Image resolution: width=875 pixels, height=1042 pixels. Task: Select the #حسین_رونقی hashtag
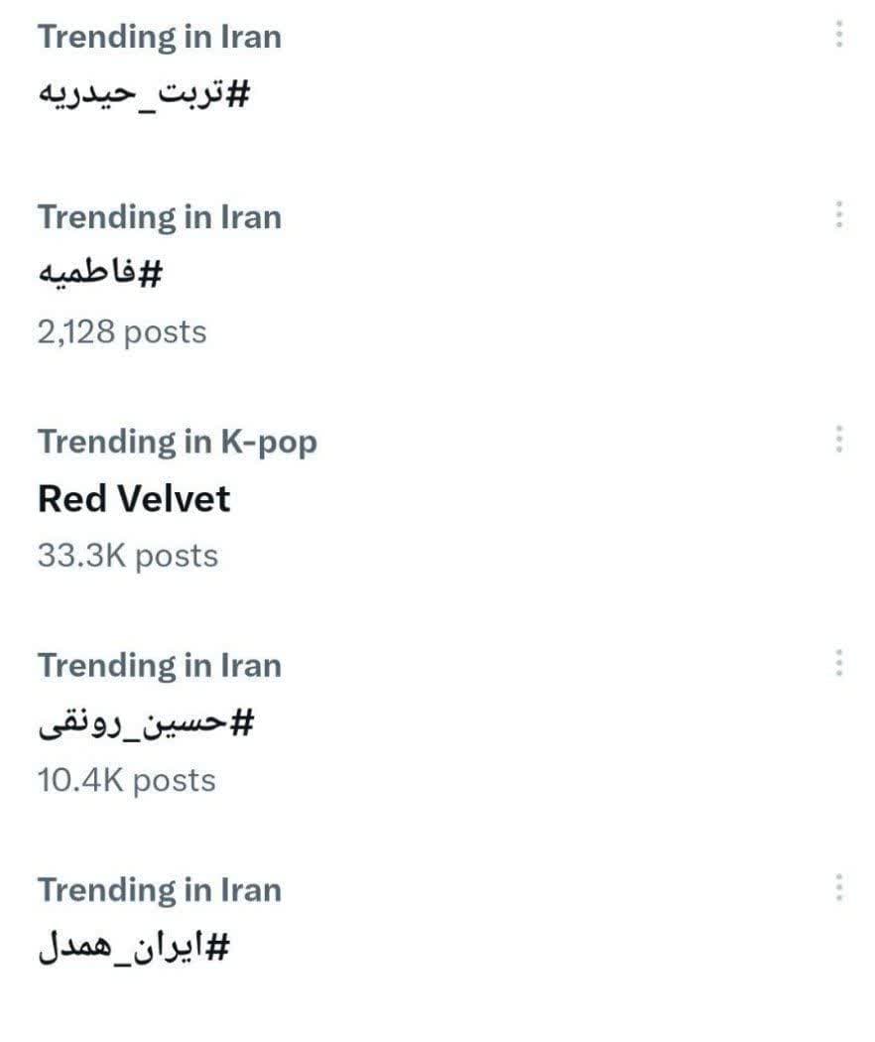point(146,724)
